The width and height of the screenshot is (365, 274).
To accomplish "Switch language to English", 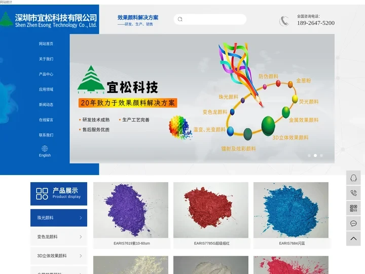I will tap(45, 155).
